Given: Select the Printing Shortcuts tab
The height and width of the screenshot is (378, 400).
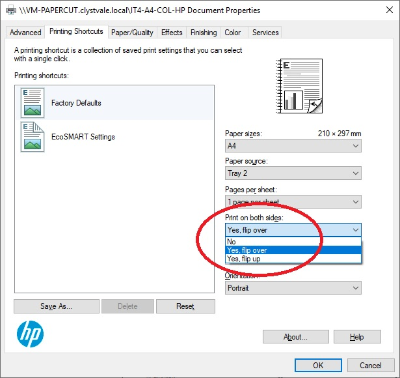Looking at the screenshot, I should pyautogui.click(x=76, y=31).
